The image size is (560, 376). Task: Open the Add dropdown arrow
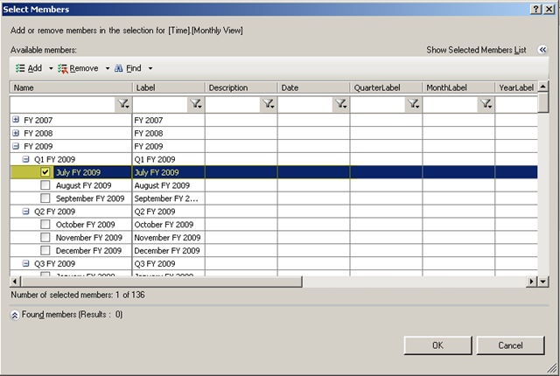pos(51,68)
